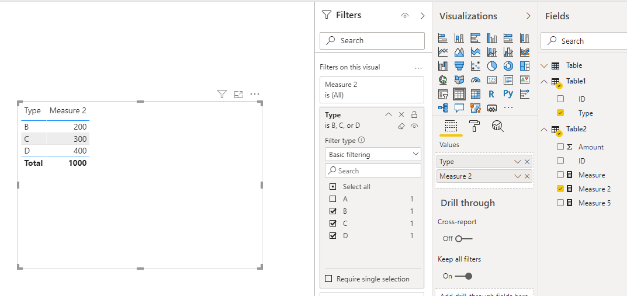Select the KPI visual
This screenshot has height=296, width=627.
[x=525, y=80]
